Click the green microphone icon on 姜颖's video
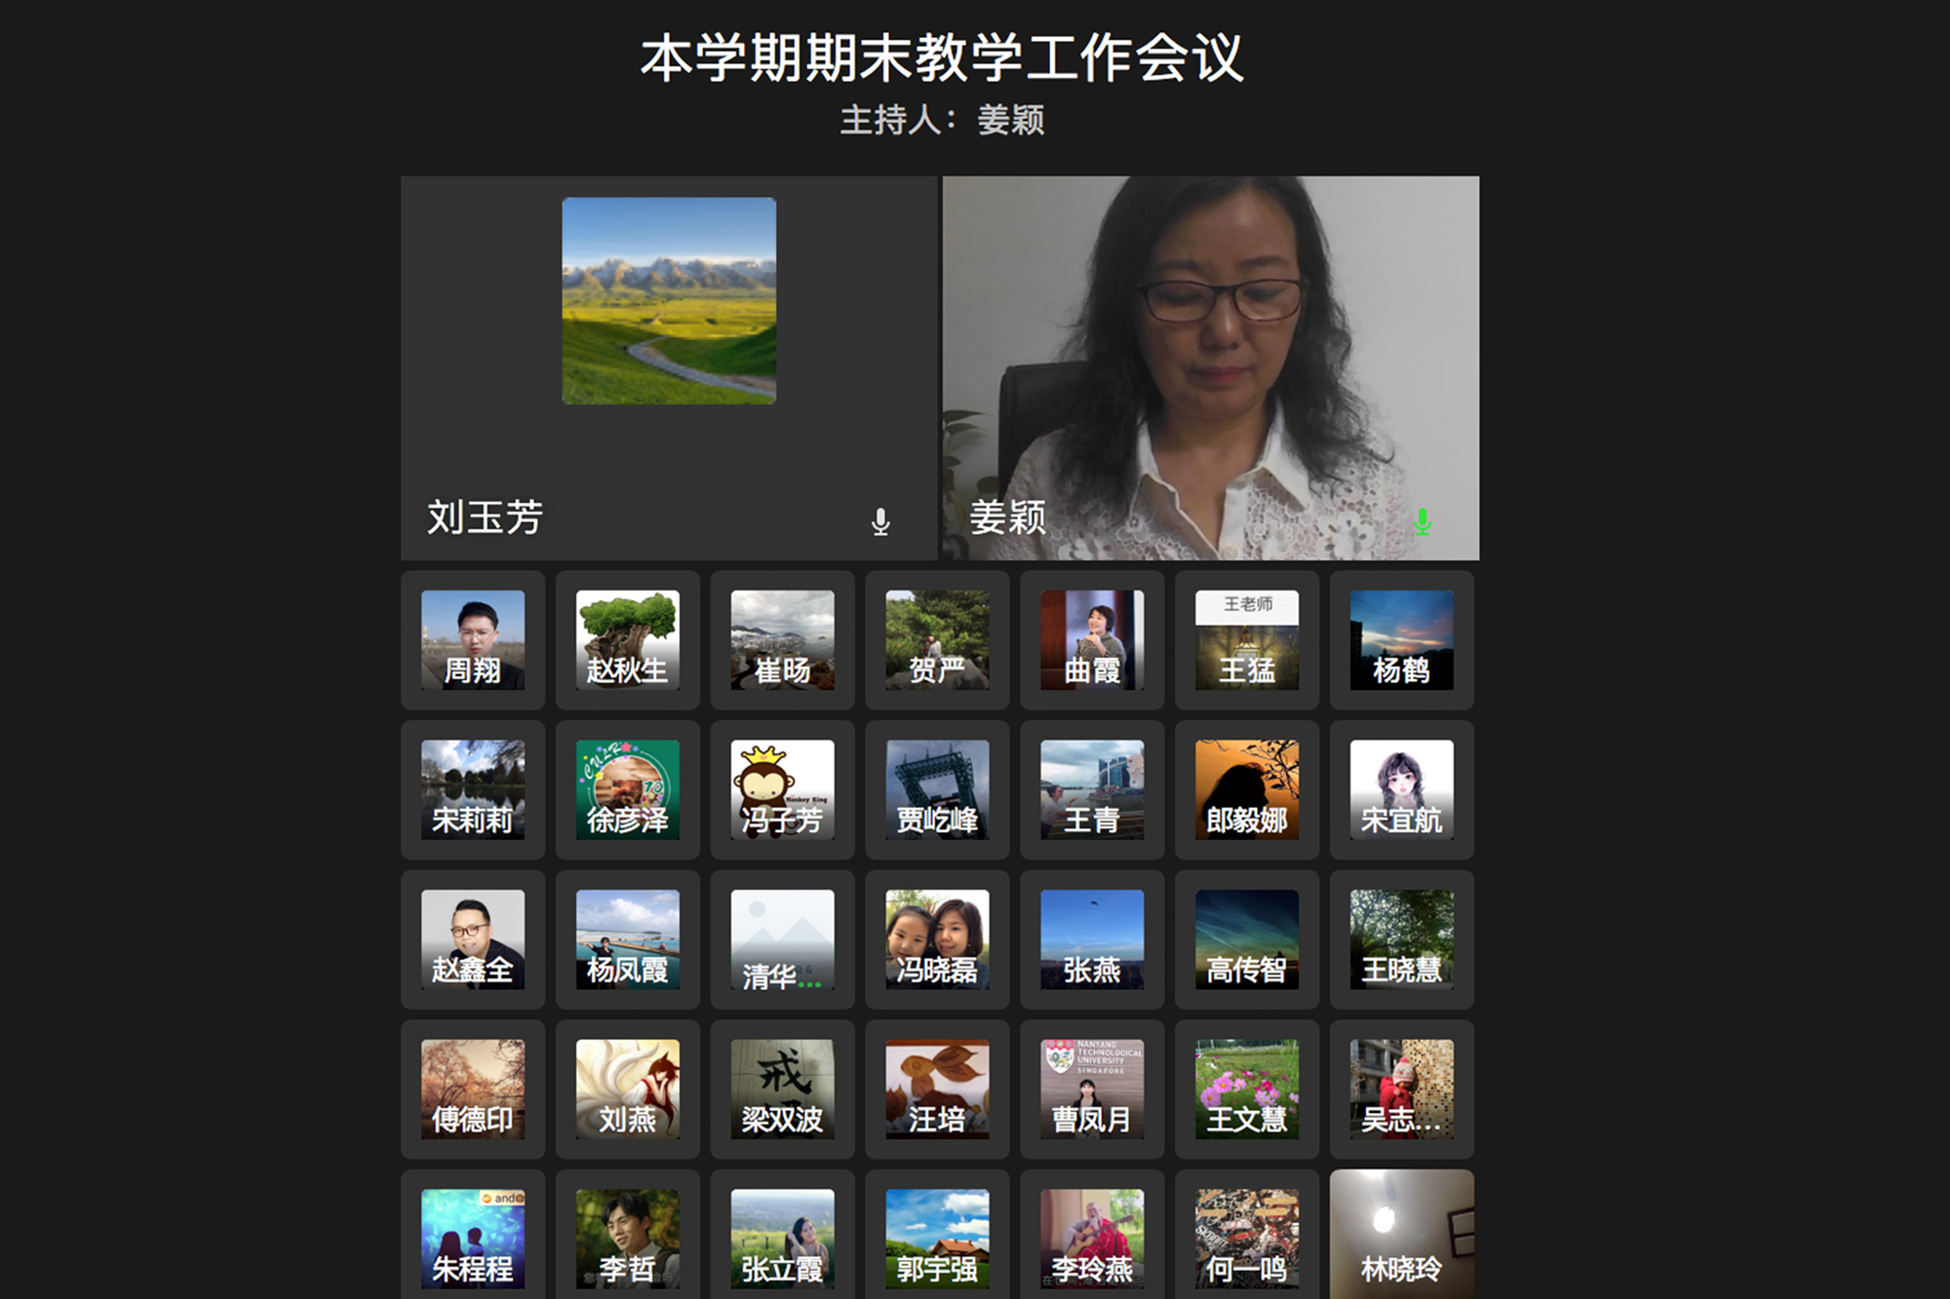 coord(1422,522)
